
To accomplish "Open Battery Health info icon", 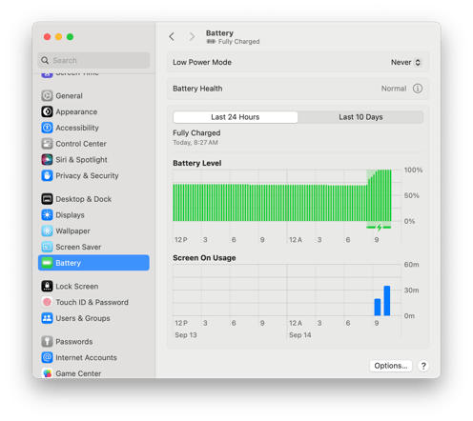I will point(418,89).
